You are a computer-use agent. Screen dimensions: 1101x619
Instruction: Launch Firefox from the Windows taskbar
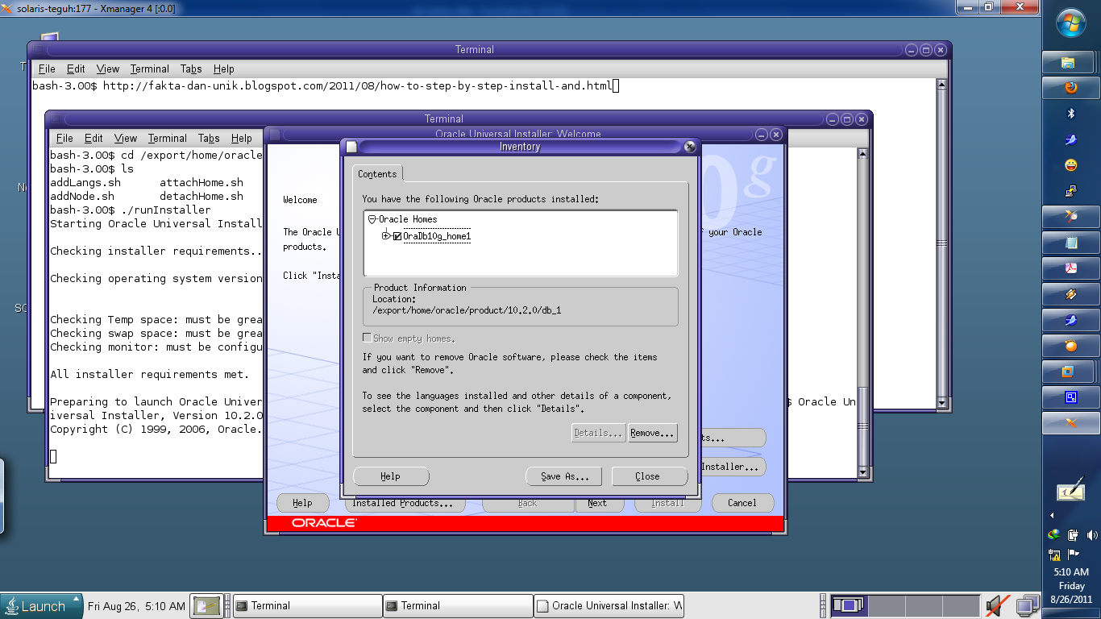(x=1070, y=87)
